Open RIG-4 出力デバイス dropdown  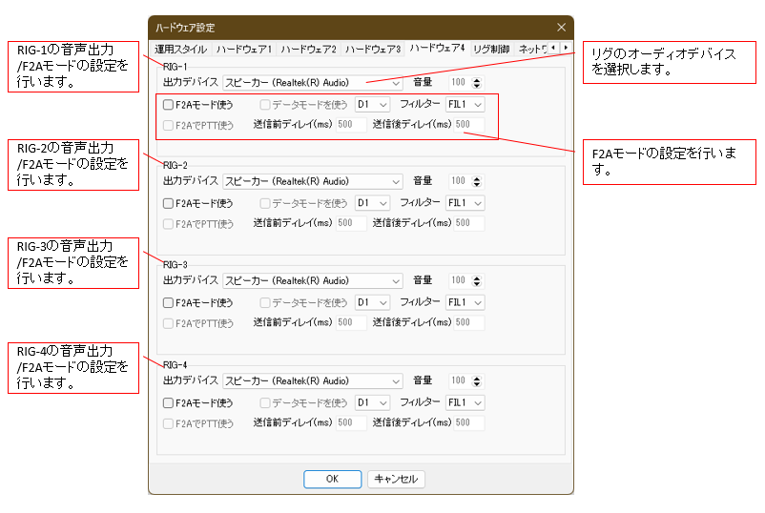(x=312, y=380)
